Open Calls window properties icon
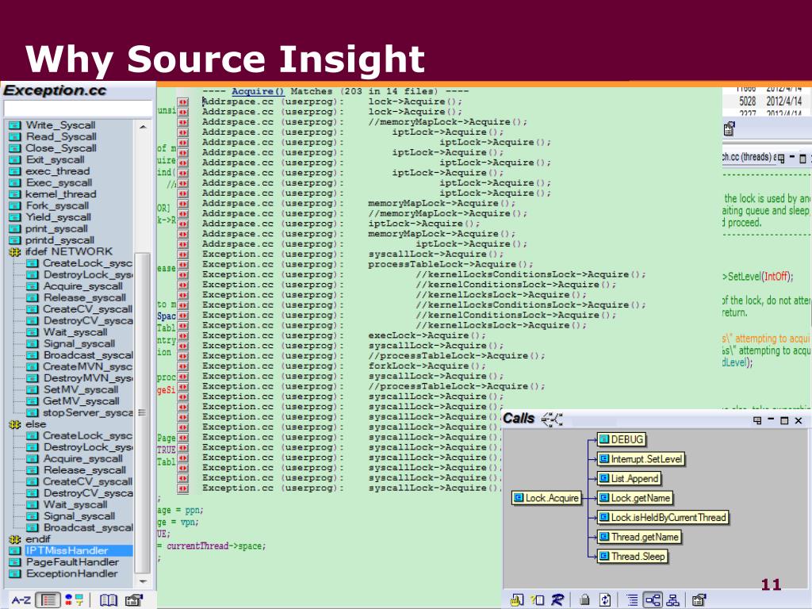Screen dimensions: 812x609 pos(699,600)
